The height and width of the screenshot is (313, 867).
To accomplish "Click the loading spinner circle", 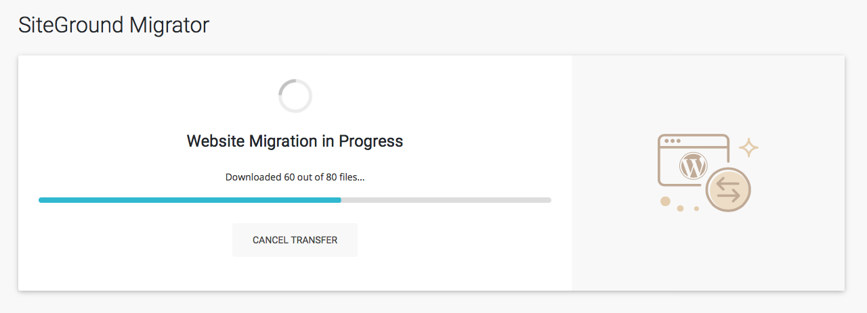I will [295, 96].
